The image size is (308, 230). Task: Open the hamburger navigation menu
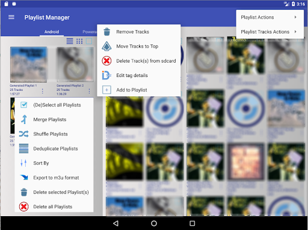coord(11,17)
